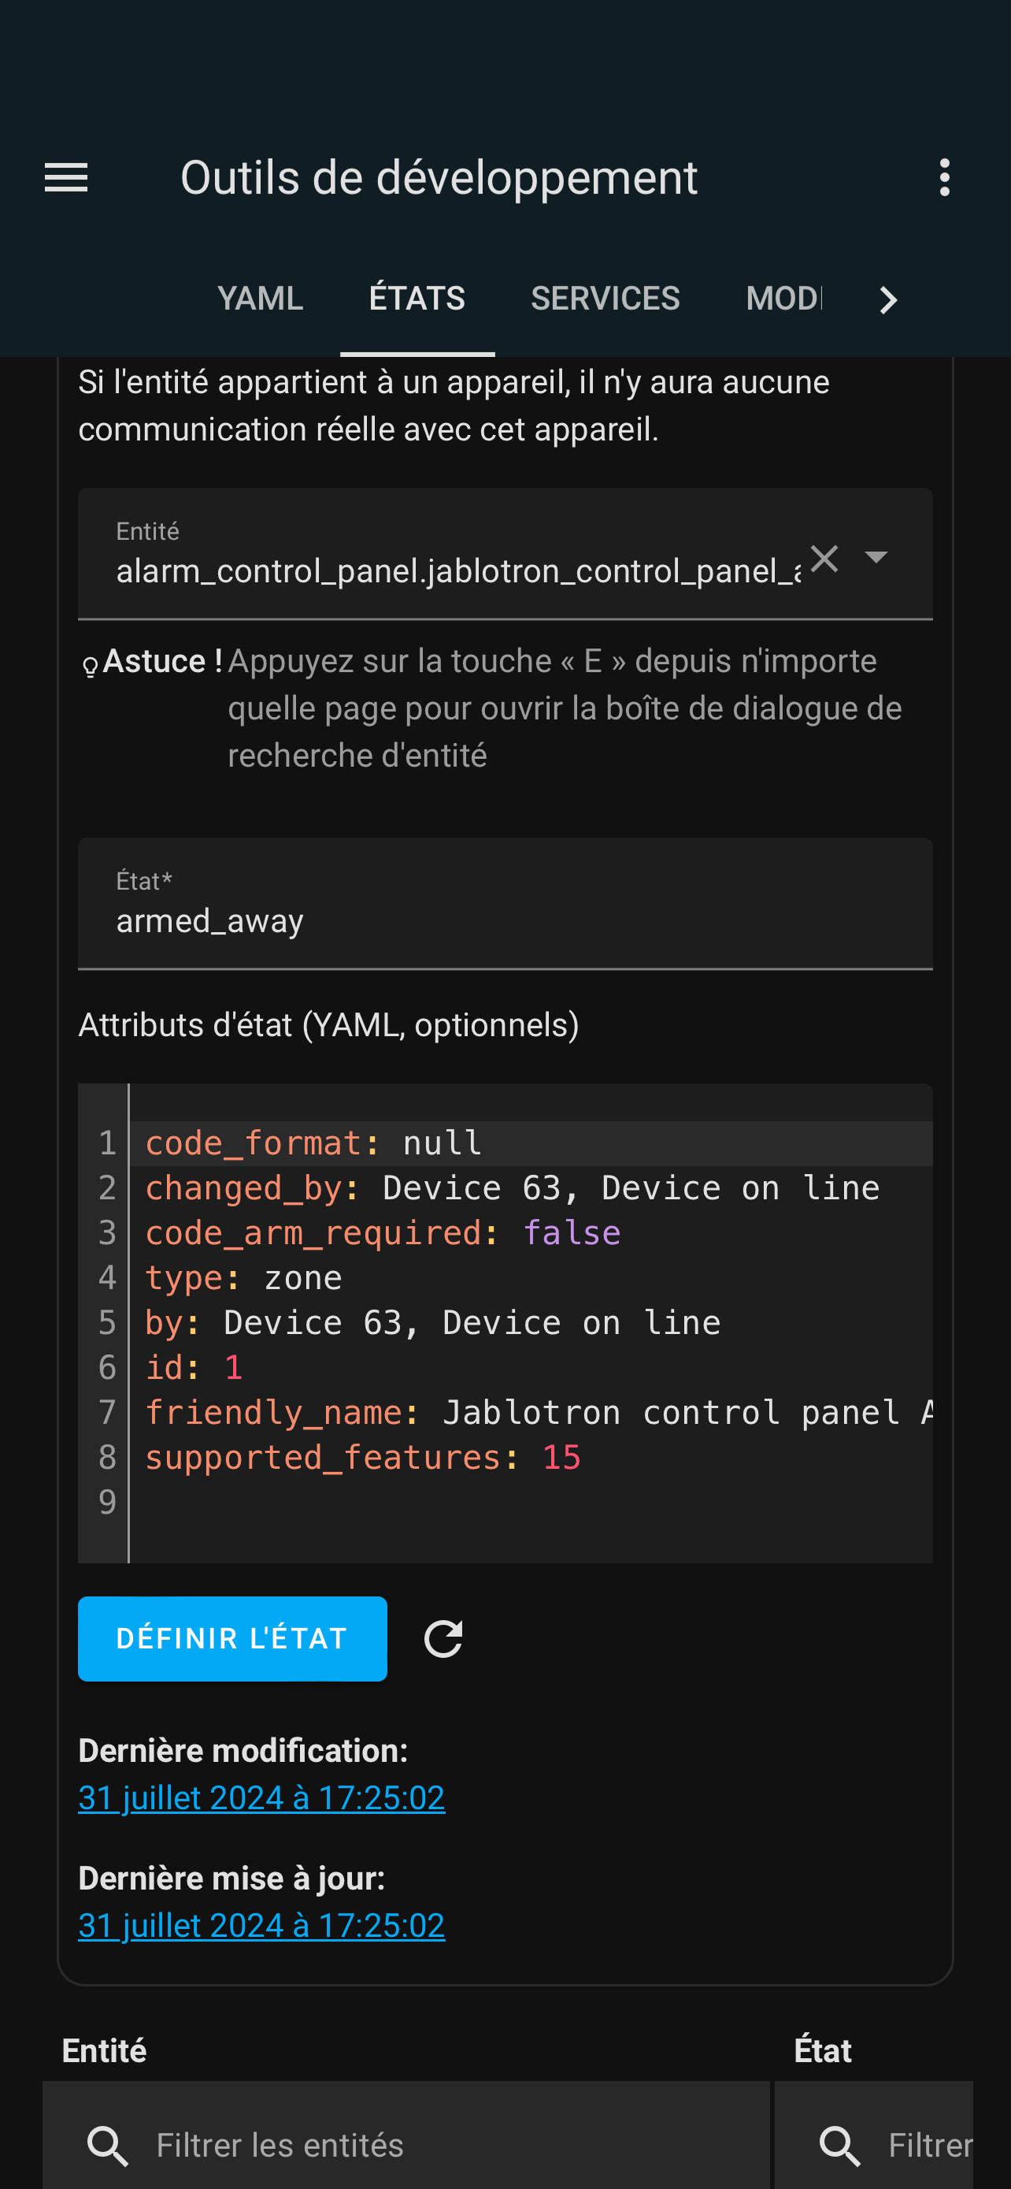Click the Définir l'état button
The width and height of the screenshot is (1011, 2189).
coord(232,1638)
